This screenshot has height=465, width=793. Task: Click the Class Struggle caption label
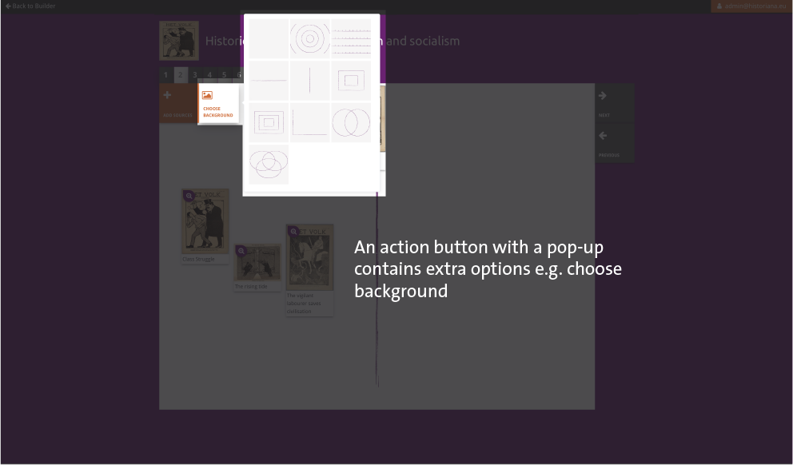pos(198,259)
